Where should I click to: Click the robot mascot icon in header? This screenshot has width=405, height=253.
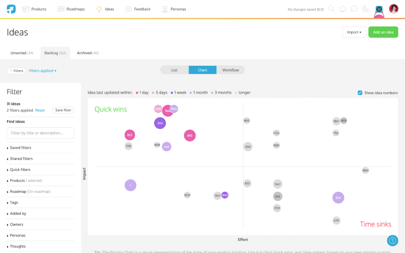(379, 10)
